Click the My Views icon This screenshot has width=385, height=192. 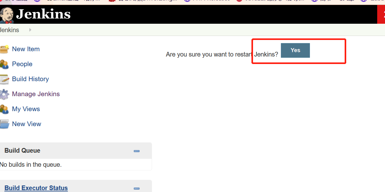4,109
